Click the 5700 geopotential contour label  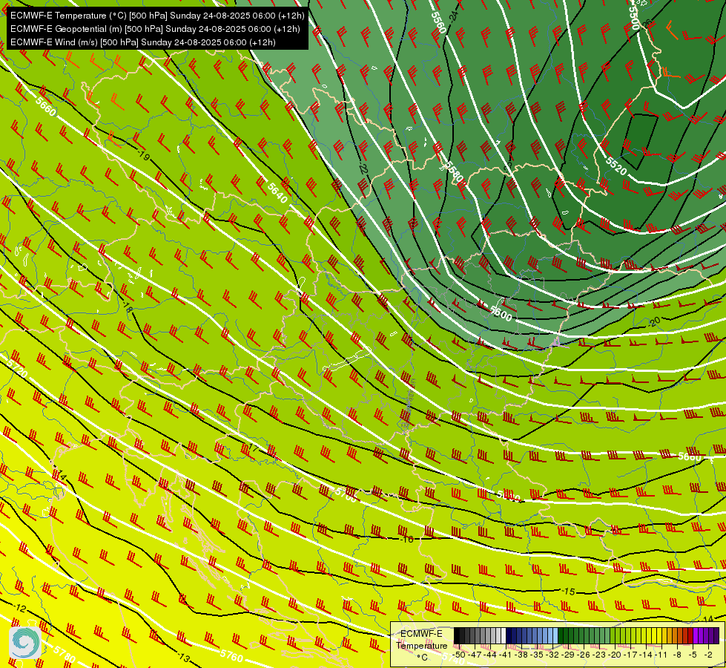(346, 495)
